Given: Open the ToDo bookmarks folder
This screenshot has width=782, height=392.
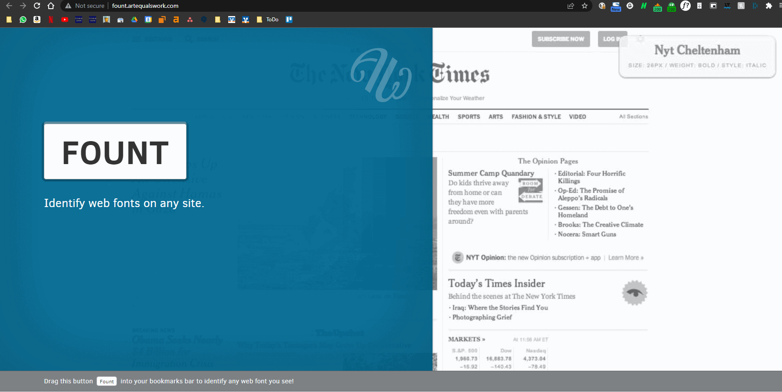Looking at the screenshot, I should coord(268,20).
